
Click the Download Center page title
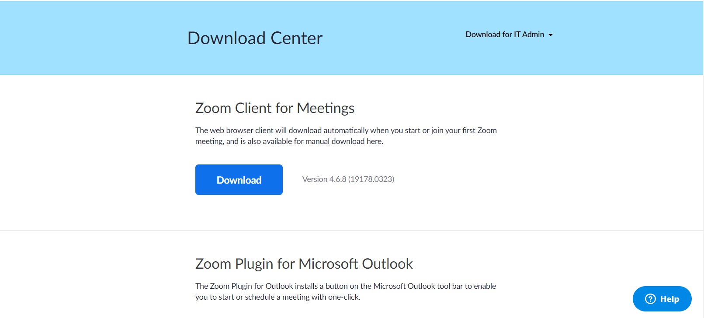coord(255,38)
